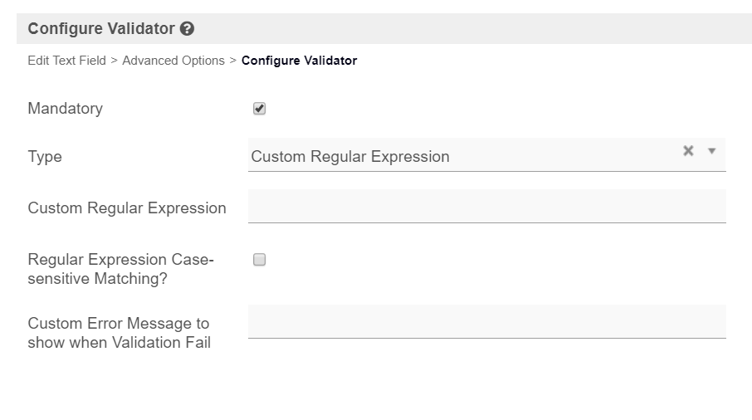Click the Custom Error Message label text

pyautogui.click(x=119, y=332)
